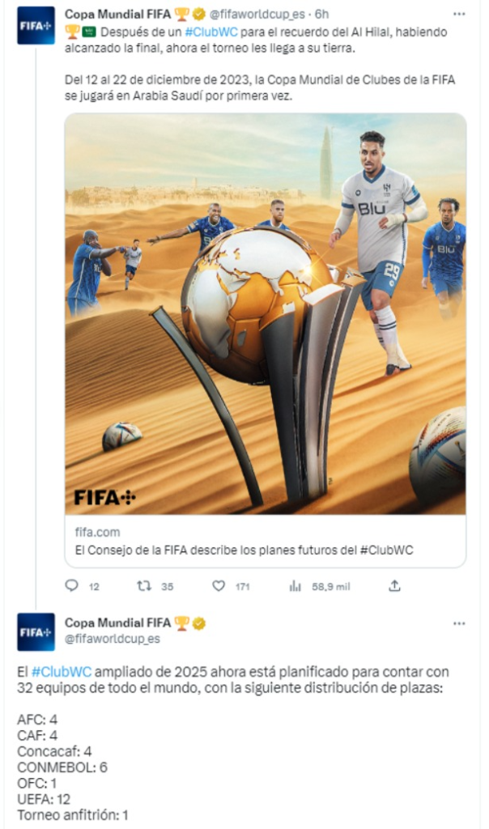
Task: Open the @fifaworldcup_es handle in first tweet
Action: click(257, 14)
